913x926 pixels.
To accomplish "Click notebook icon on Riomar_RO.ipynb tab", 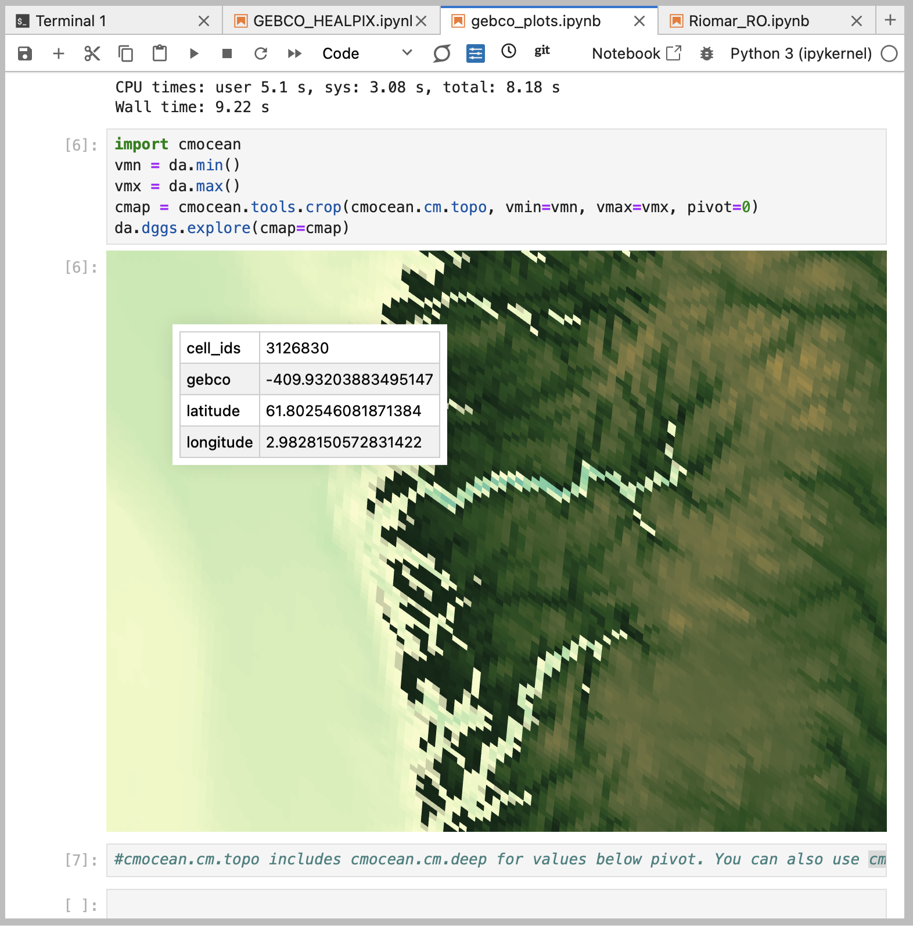I will click(677, 22).
